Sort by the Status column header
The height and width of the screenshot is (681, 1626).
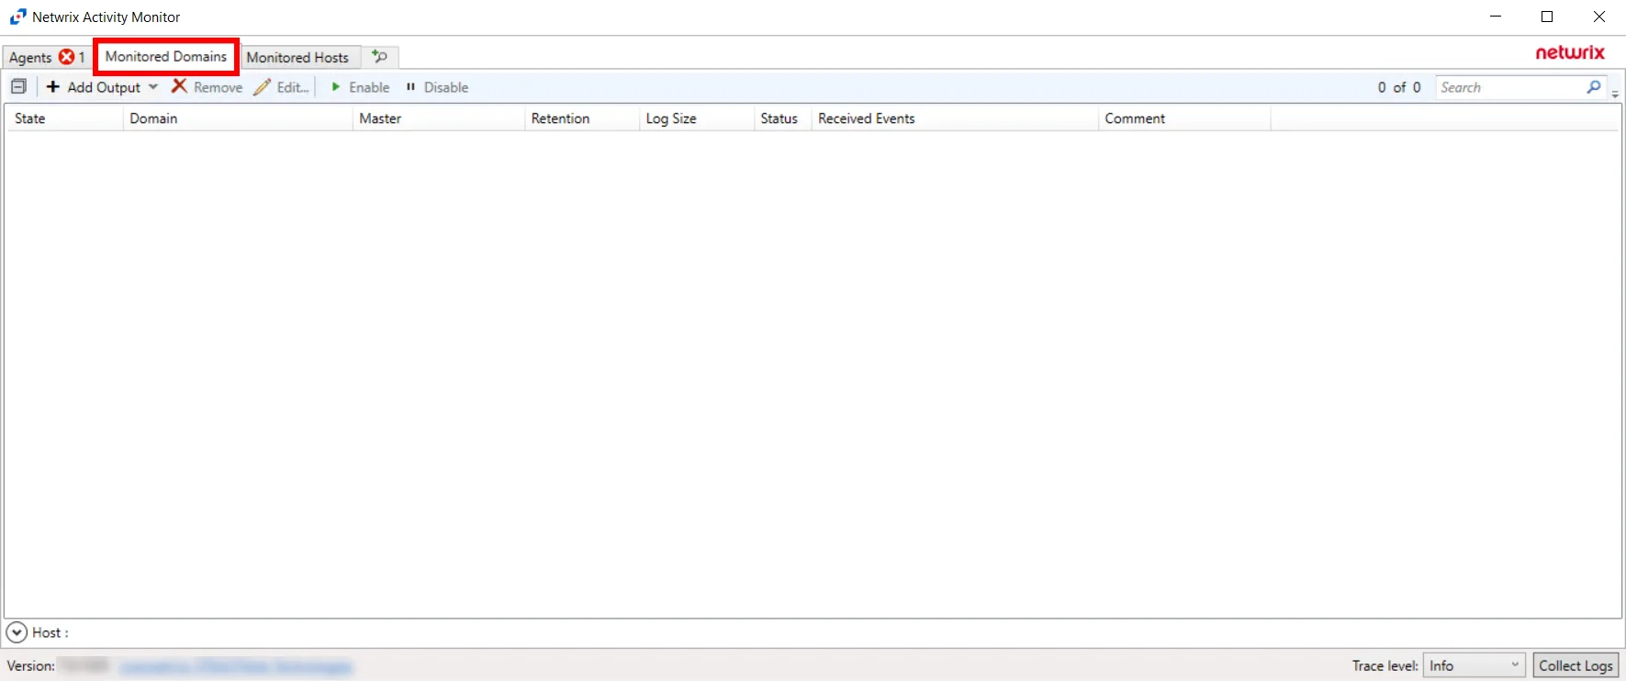point(783,118)
